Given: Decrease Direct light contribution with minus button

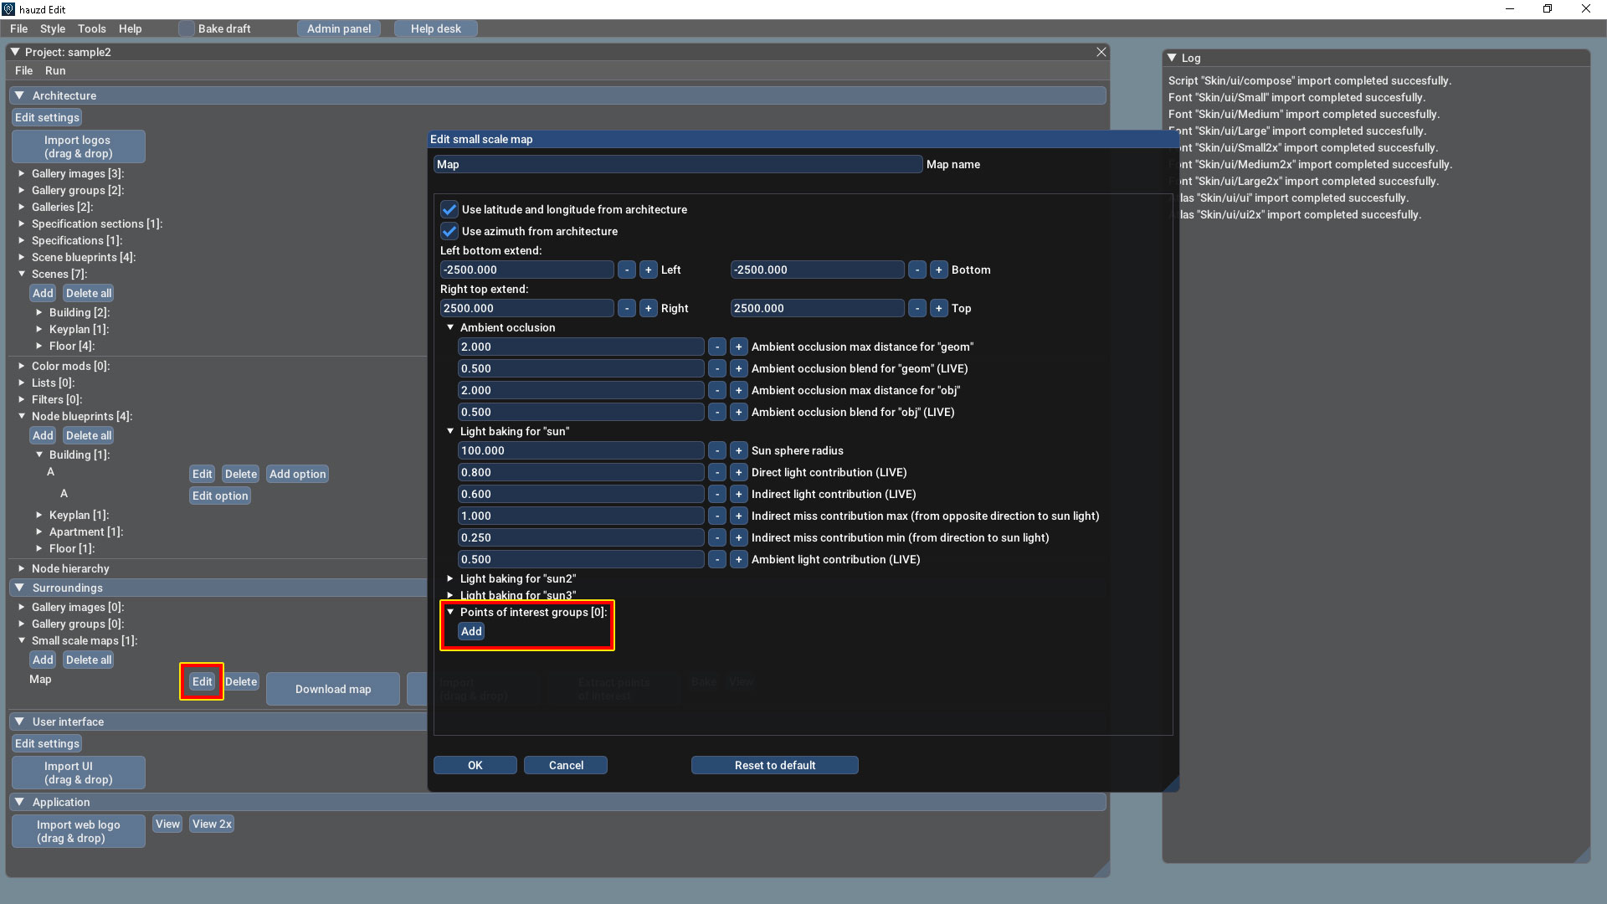Looking at the screenshot, I should pos(716,472).
